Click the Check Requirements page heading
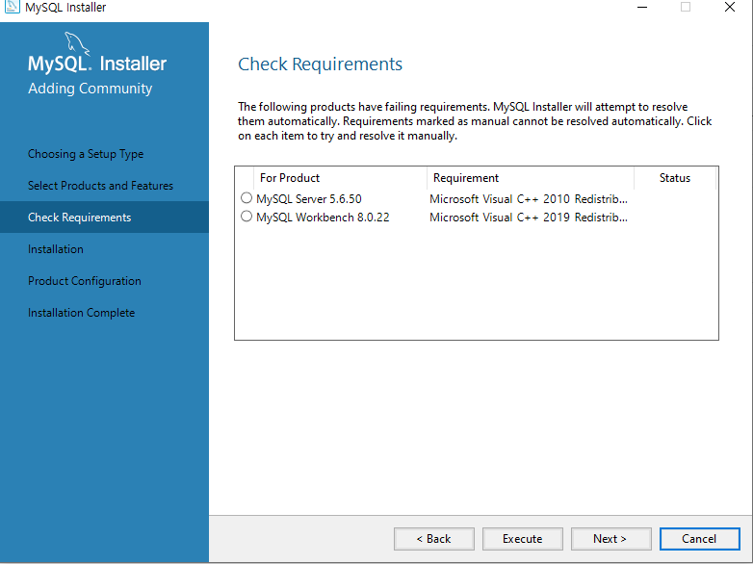Image resolution: width=753 pixels, height=564 pixels. [x=321, y=64]
